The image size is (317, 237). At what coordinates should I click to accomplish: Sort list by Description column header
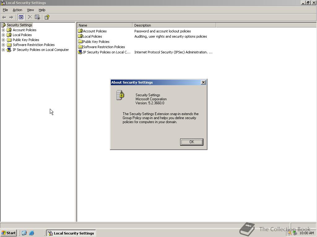[x=174, y=25]
